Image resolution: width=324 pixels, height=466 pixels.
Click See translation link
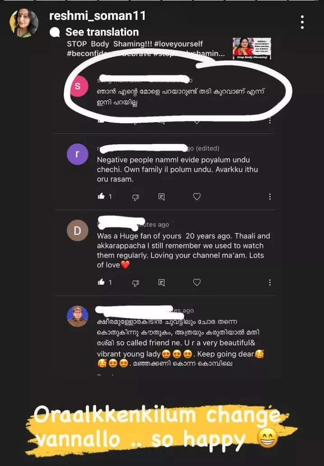[102, 32]
